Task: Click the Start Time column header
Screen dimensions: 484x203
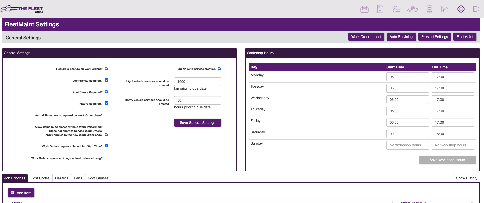Action: click(x=395, y=67)
